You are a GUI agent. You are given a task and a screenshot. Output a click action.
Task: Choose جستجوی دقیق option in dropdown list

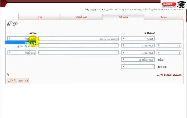[20, 46]
